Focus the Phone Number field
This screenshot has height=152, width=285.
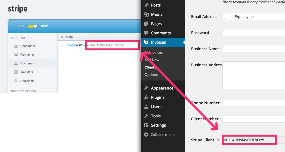[x=254, y=103]
